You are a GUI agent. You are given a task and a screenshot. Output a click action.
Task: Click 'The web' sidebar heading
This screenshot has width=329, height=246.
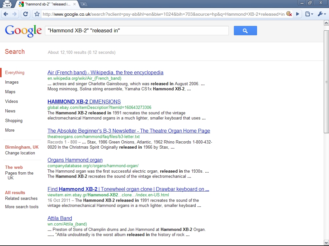click(14, 167)
